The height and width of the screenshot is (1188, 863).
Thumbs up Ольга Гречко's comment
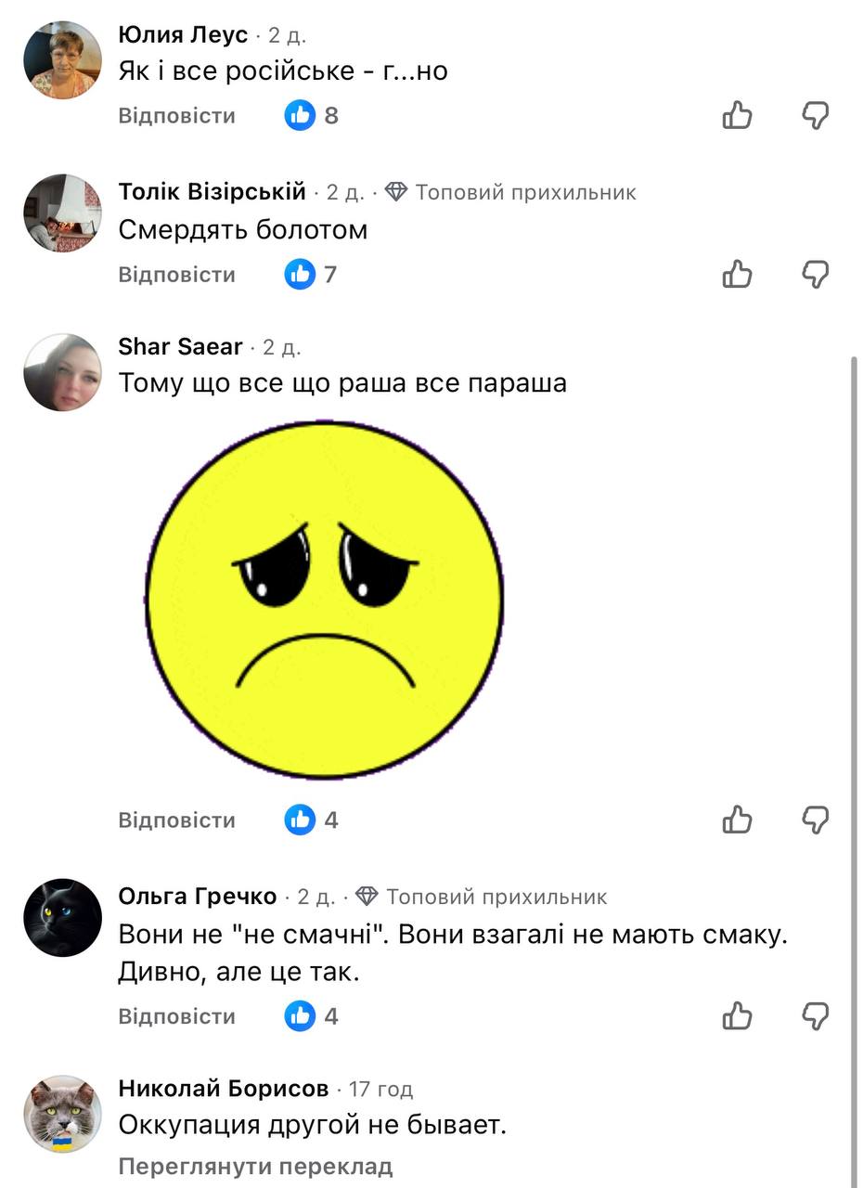click(737, 1016)
